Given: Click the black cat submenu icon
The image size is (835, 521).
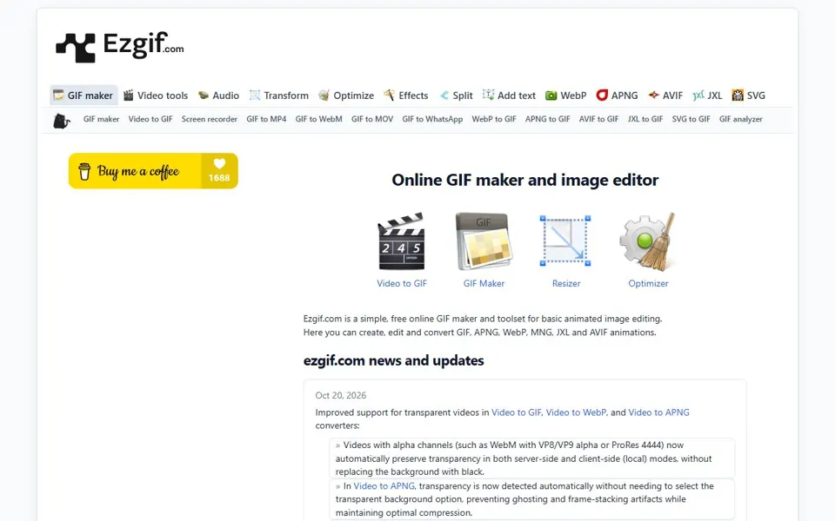Looking at the screenshot, I should click(62, 121).
